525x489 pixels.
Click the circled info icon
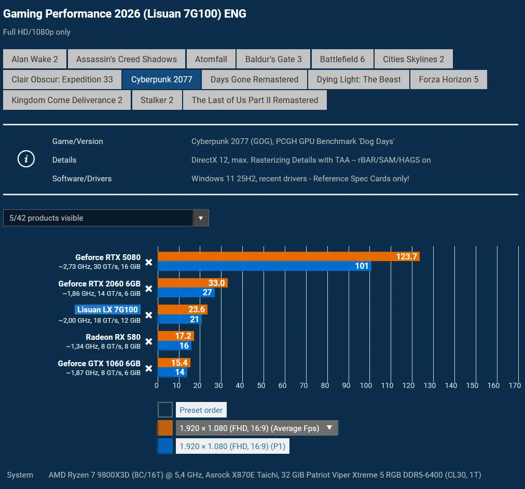(x=26, y=159)
